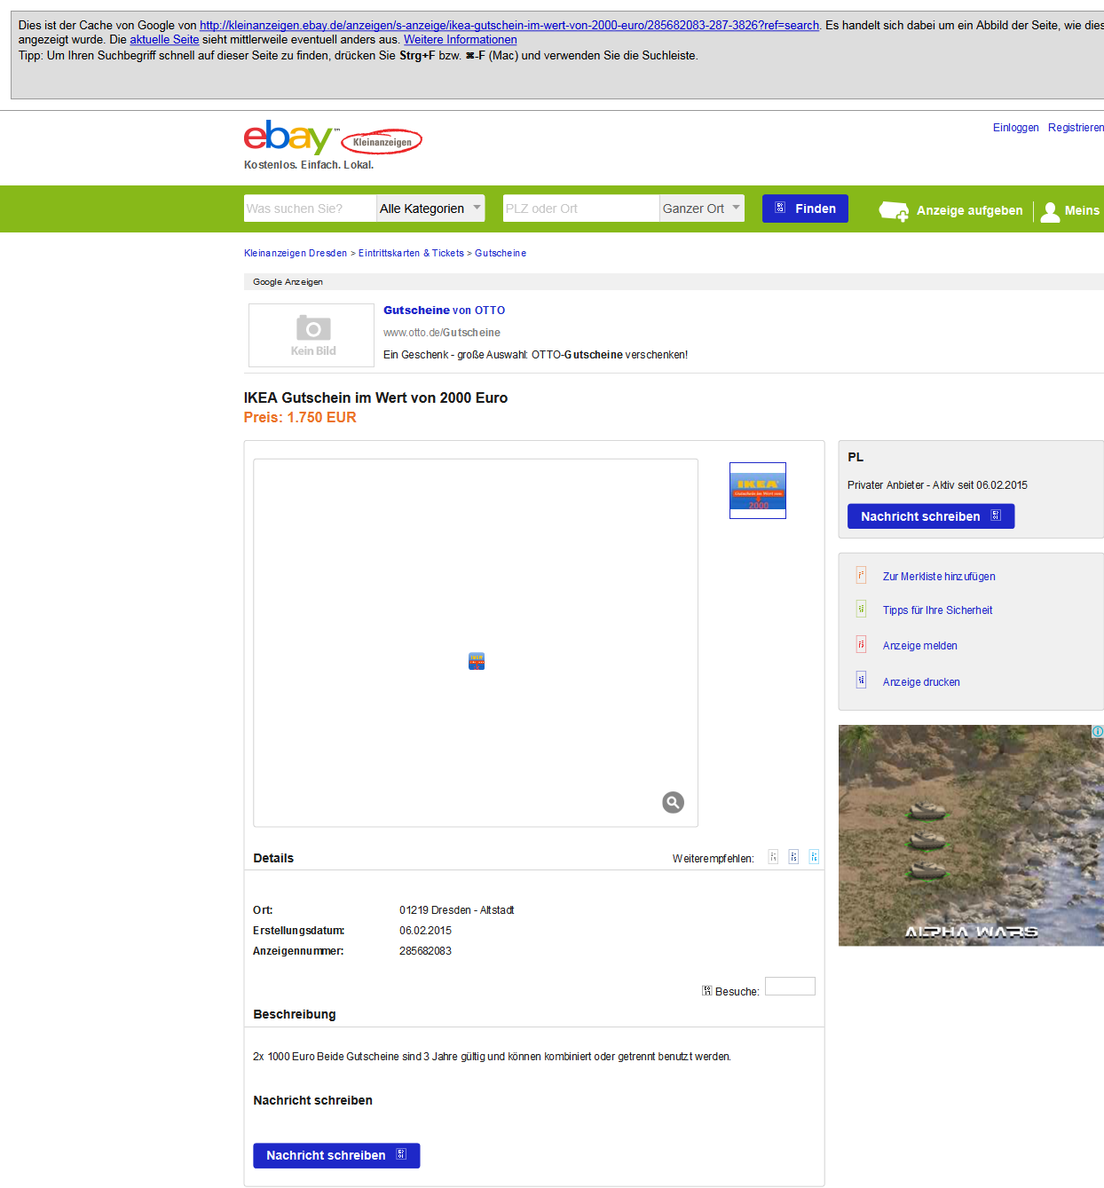Open the Alle Kategorien dropdown

click(430, 208)
